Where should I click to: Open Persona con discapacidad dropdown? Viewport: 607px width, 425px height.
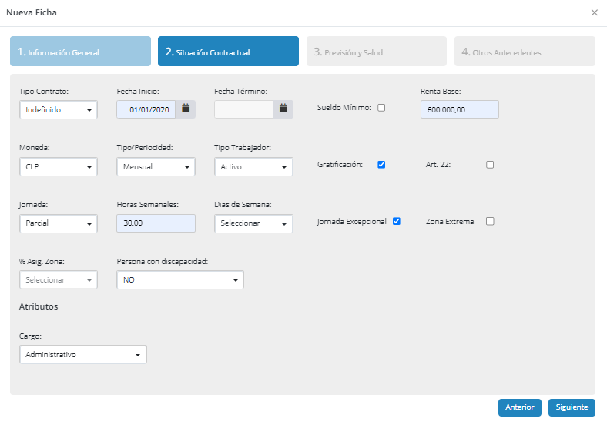(180, 279)
